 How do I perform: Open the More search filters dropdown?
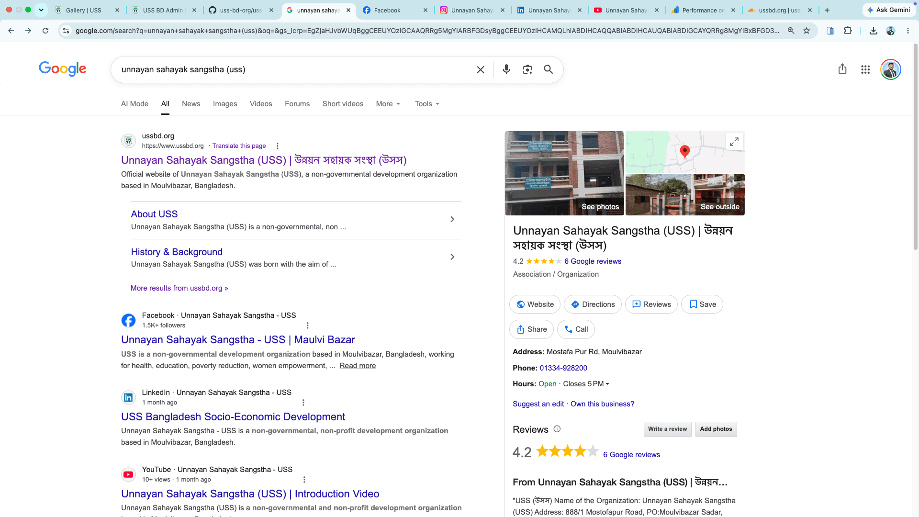(x=388, y=104)
